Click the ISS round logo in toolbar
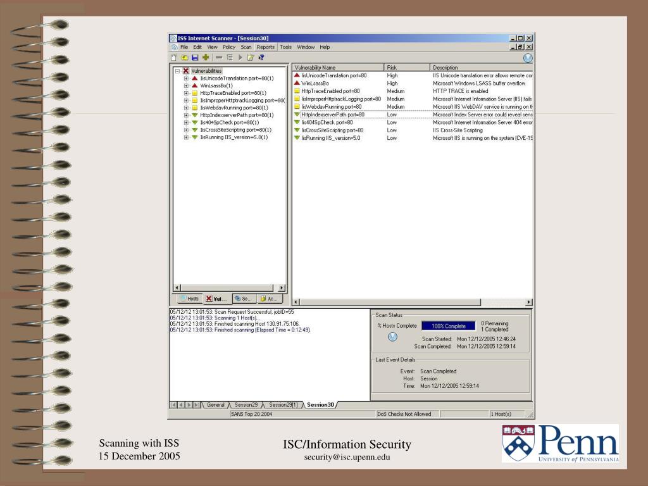 coord(528,58)
